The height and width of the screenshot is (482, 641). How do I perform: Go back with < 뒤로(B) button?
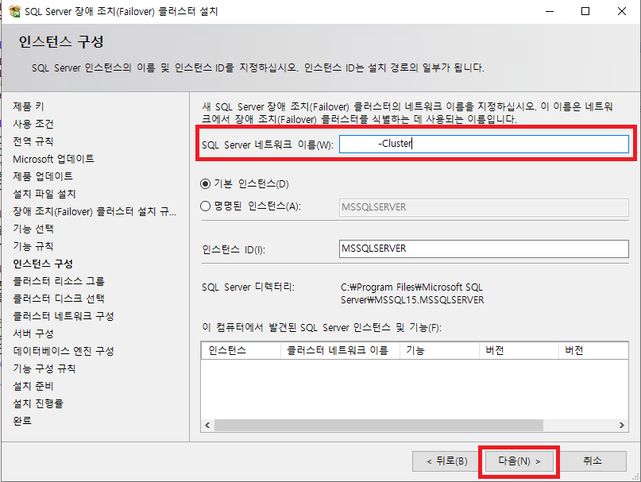446,461
